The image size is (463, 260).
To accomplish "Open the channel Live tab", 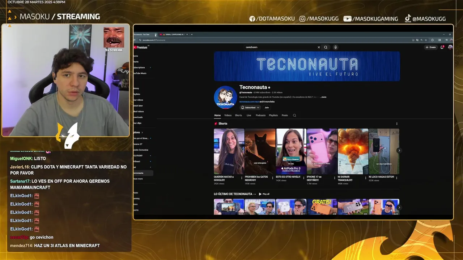I will [249, 116].
